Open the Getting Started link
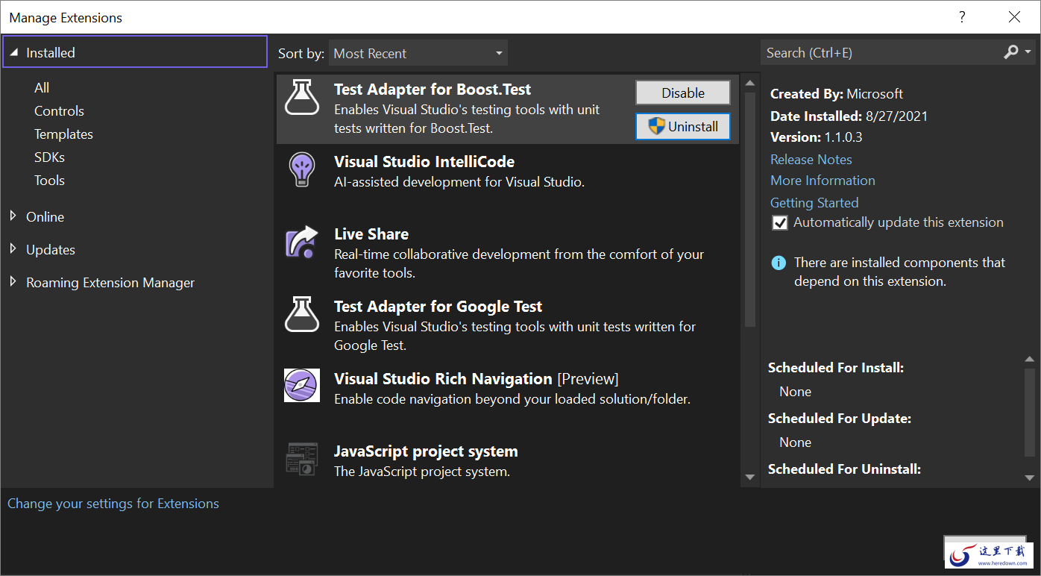 tap(814, 202)
